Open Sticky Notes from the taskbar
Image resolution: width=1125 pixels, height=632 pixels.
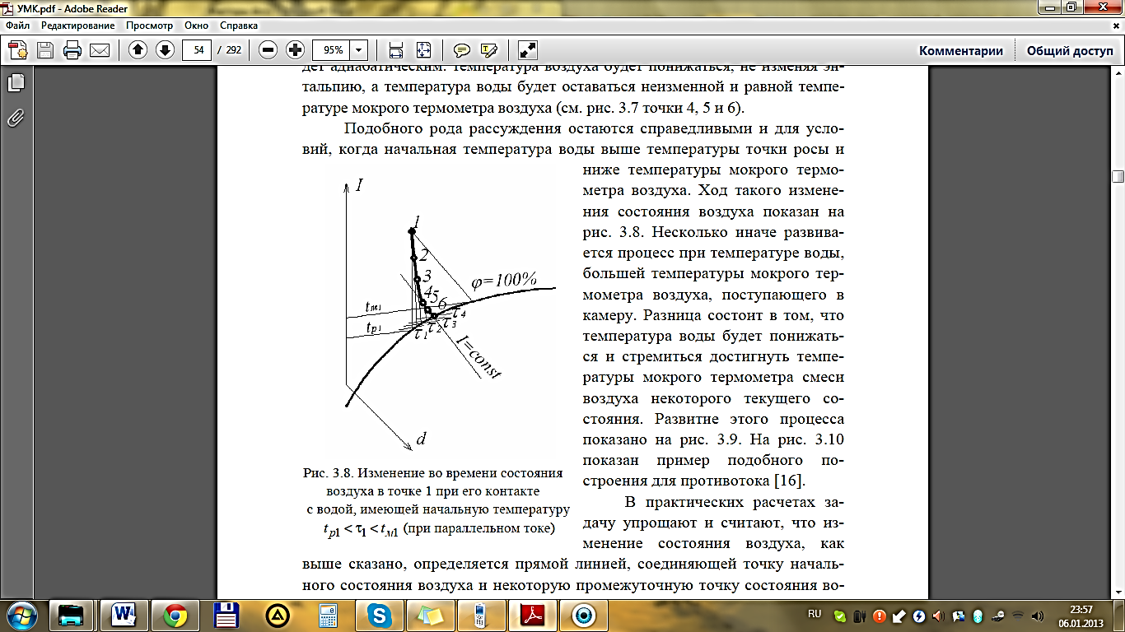tap(431, 615)
